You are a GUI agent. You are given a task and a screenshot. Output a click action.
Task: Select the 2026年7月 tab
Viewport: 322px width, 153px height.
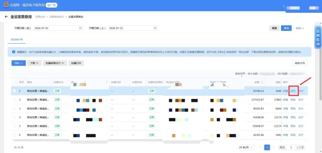17,39
